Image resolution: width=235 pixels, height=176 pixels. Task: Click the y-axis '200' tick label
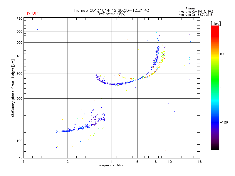click(19, 99)
